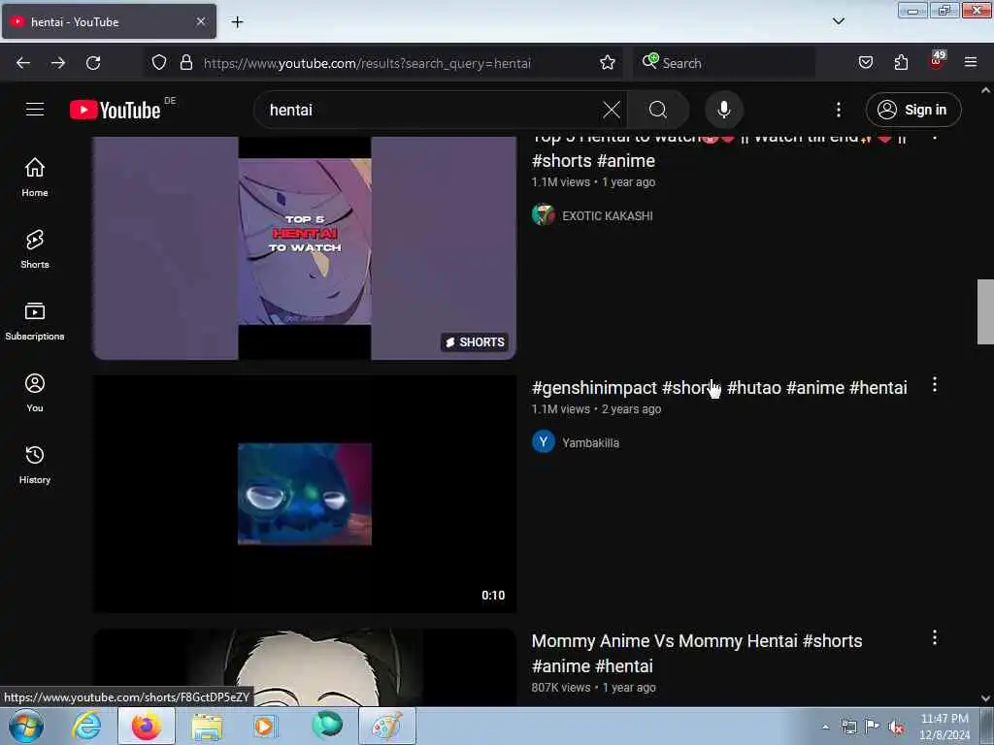
Task: Open History in the sidebar
Action: 35,465
